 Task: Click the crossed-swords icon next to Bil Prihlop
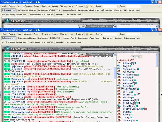(139, 103)
